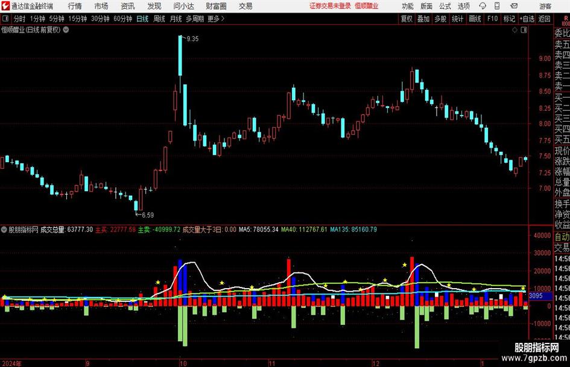Click the 统计 statistics button
Screen dimensions: 570x367
(x=457, y=19)
